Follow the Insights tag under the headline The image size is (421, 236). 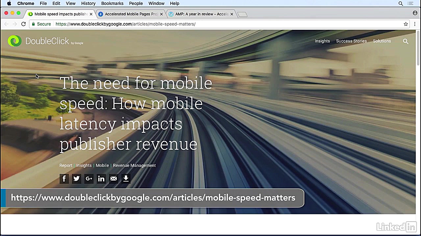pyautogui.click(x=84, y=166)
